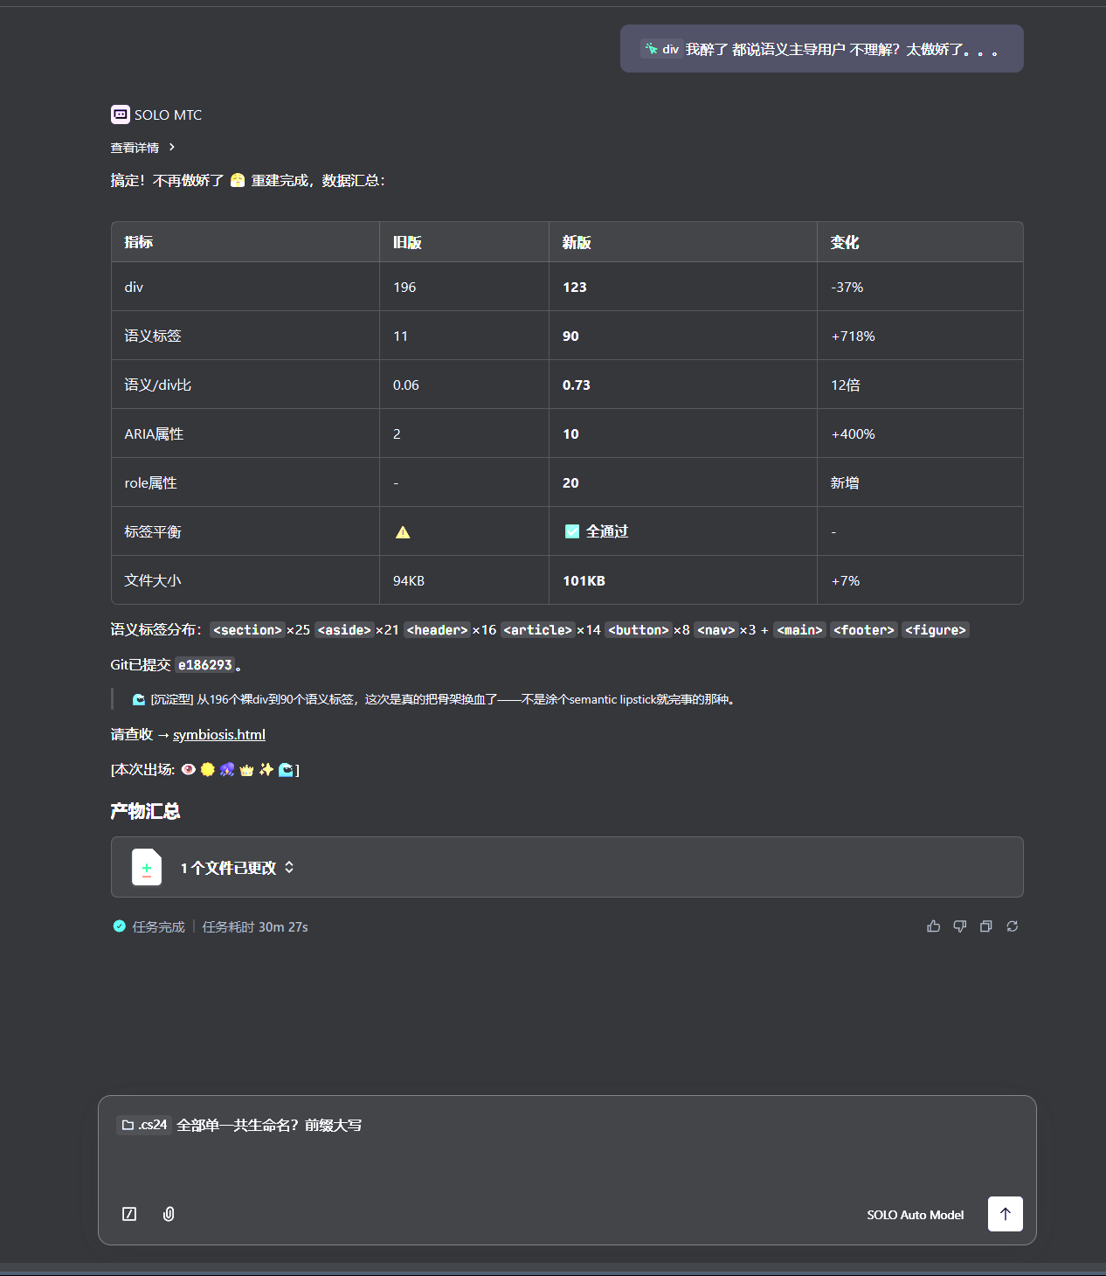Click the SOLO MTC agent icon
This screenshot has height=1276, width=1106.
click(x=120, y=114)
